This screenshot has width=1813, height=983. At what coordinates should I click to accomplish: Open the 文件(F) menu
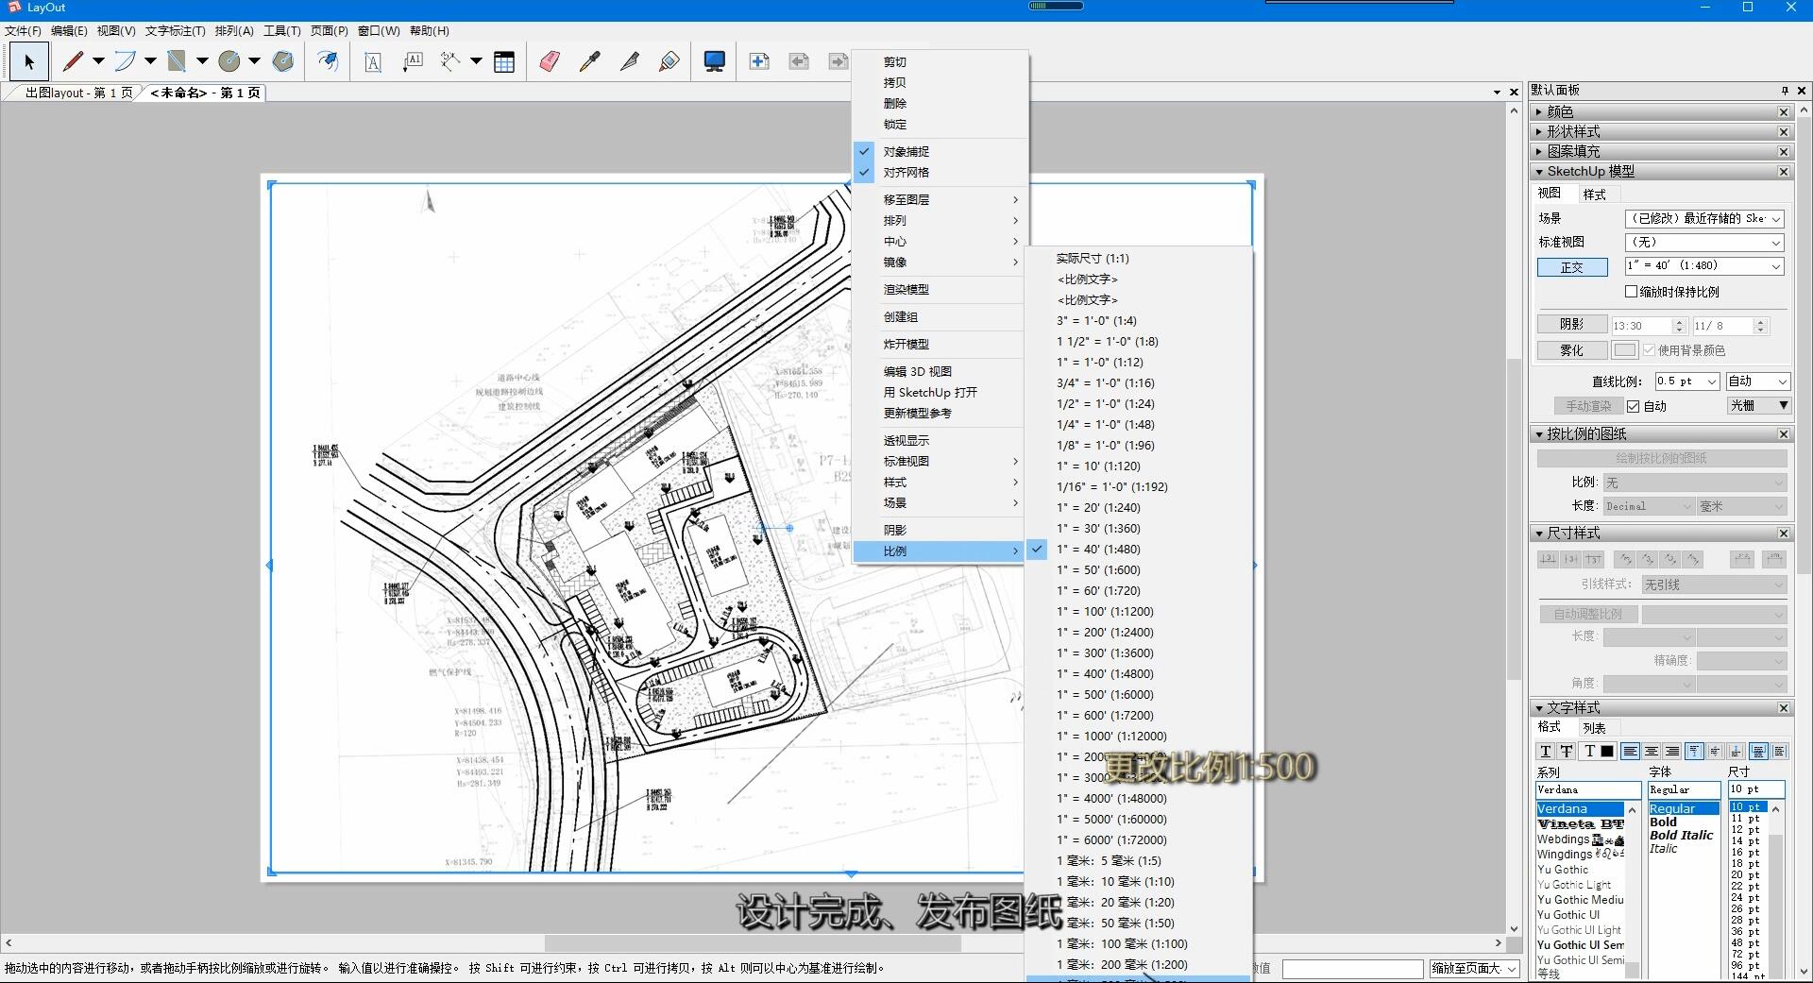pyautogui.click(x=23, y=31)
